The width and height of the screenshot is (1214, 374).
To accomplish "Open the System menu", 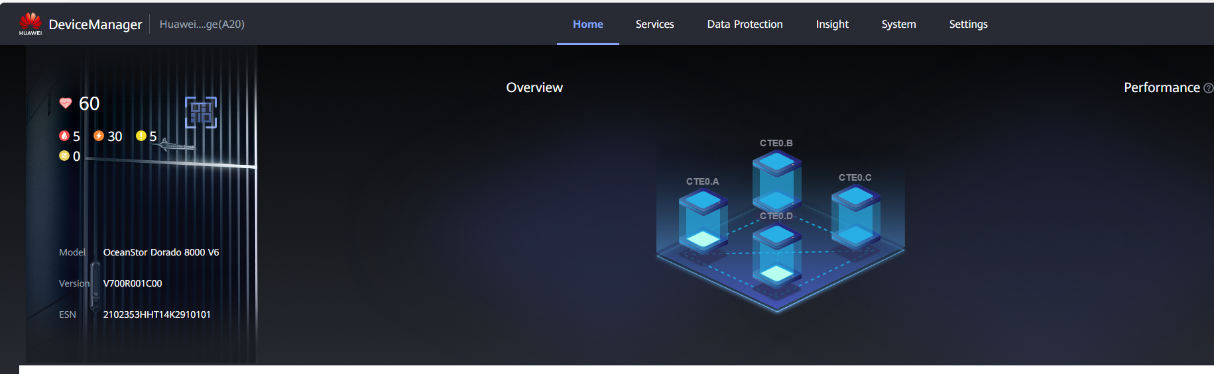I will pos(898,24).
